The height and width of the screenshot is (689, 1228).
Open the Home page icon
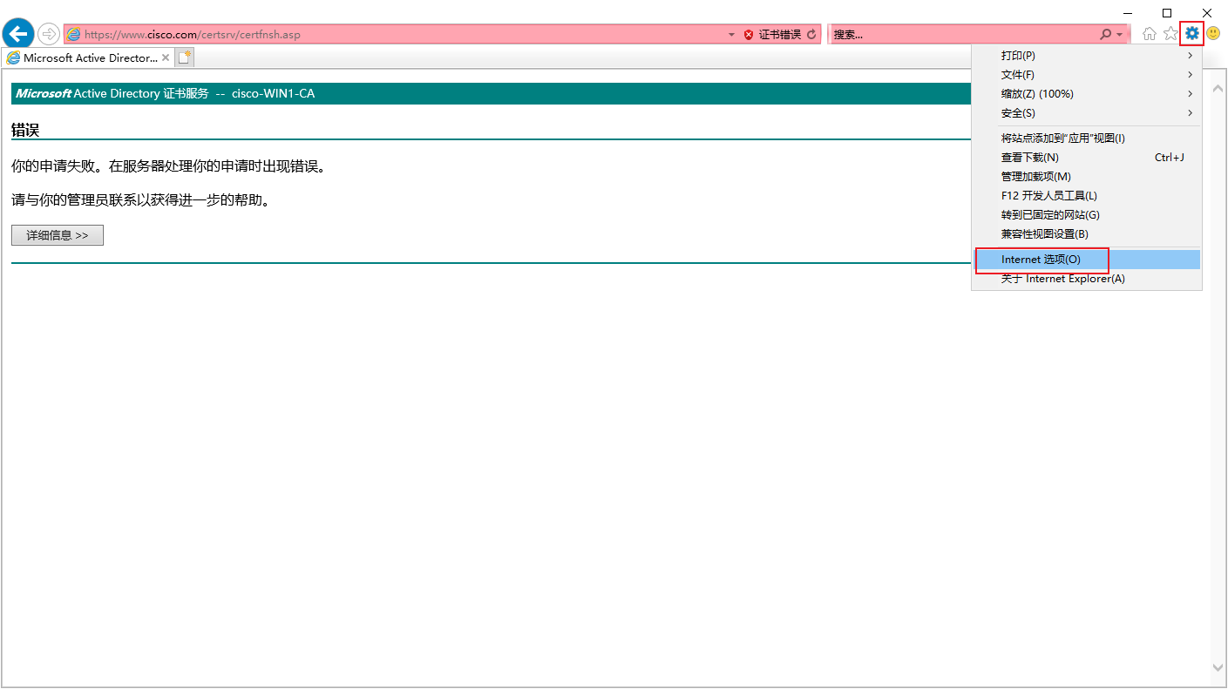pyautogui.click(x=1150, y=34)
